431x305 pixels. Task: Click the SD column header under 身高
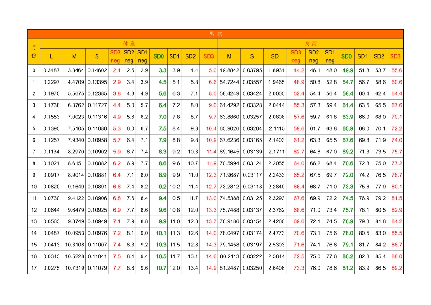[x=275, y=56]
